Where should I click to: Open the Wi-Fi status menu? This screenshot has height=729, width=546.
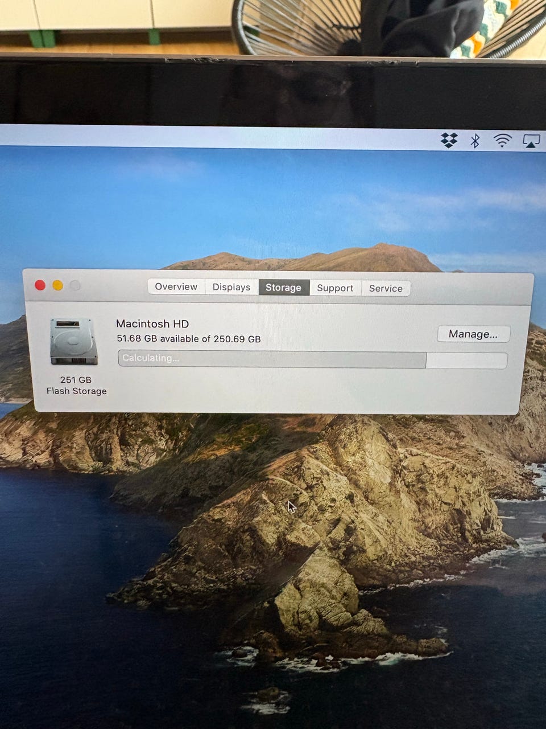tap(502, 141)
